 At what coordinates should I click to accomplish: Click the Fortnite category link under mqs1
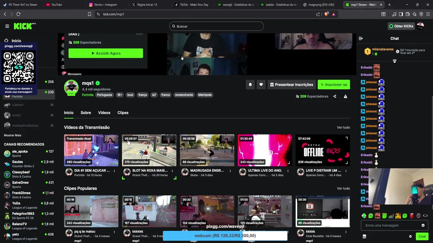point(88,95)
